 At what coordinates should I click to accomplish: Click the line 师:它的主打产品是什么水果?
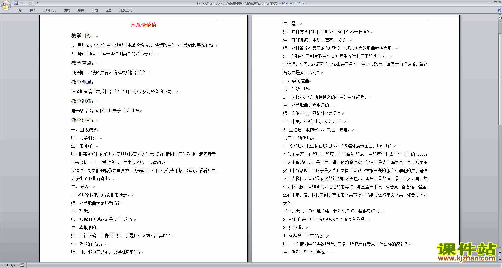coord(312,113)
